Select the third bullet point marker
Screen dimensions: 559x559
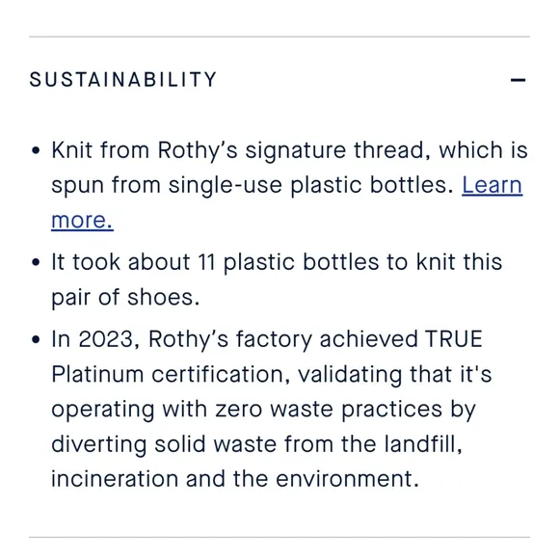[x=36, y=339]
